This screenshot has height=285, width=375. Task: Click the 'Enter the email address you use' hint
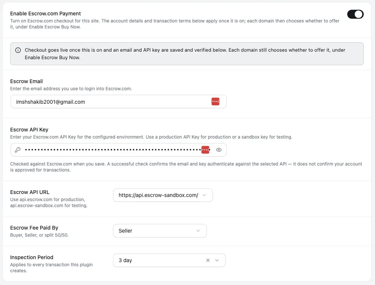point(71,88)
